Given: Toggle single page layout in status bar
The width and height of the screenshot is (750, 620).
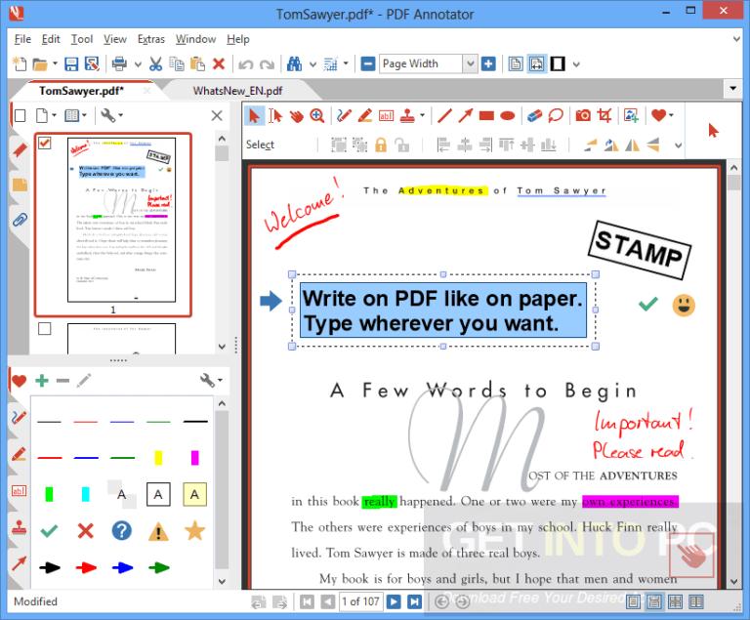Looking at the screenshot, I should coord(633,601).
